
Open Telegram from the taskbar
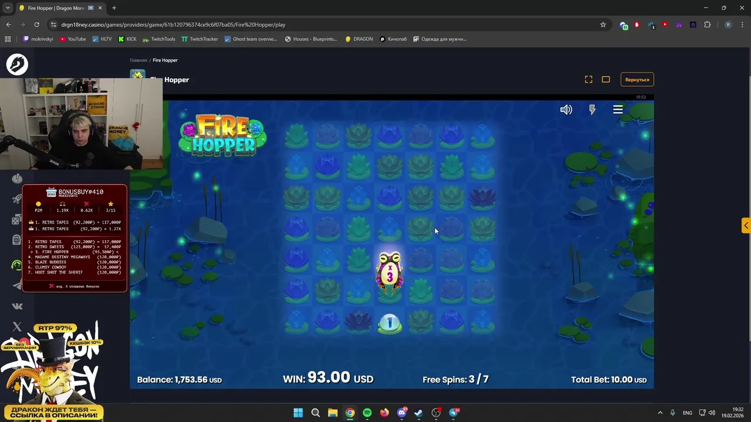coord(454,413)
